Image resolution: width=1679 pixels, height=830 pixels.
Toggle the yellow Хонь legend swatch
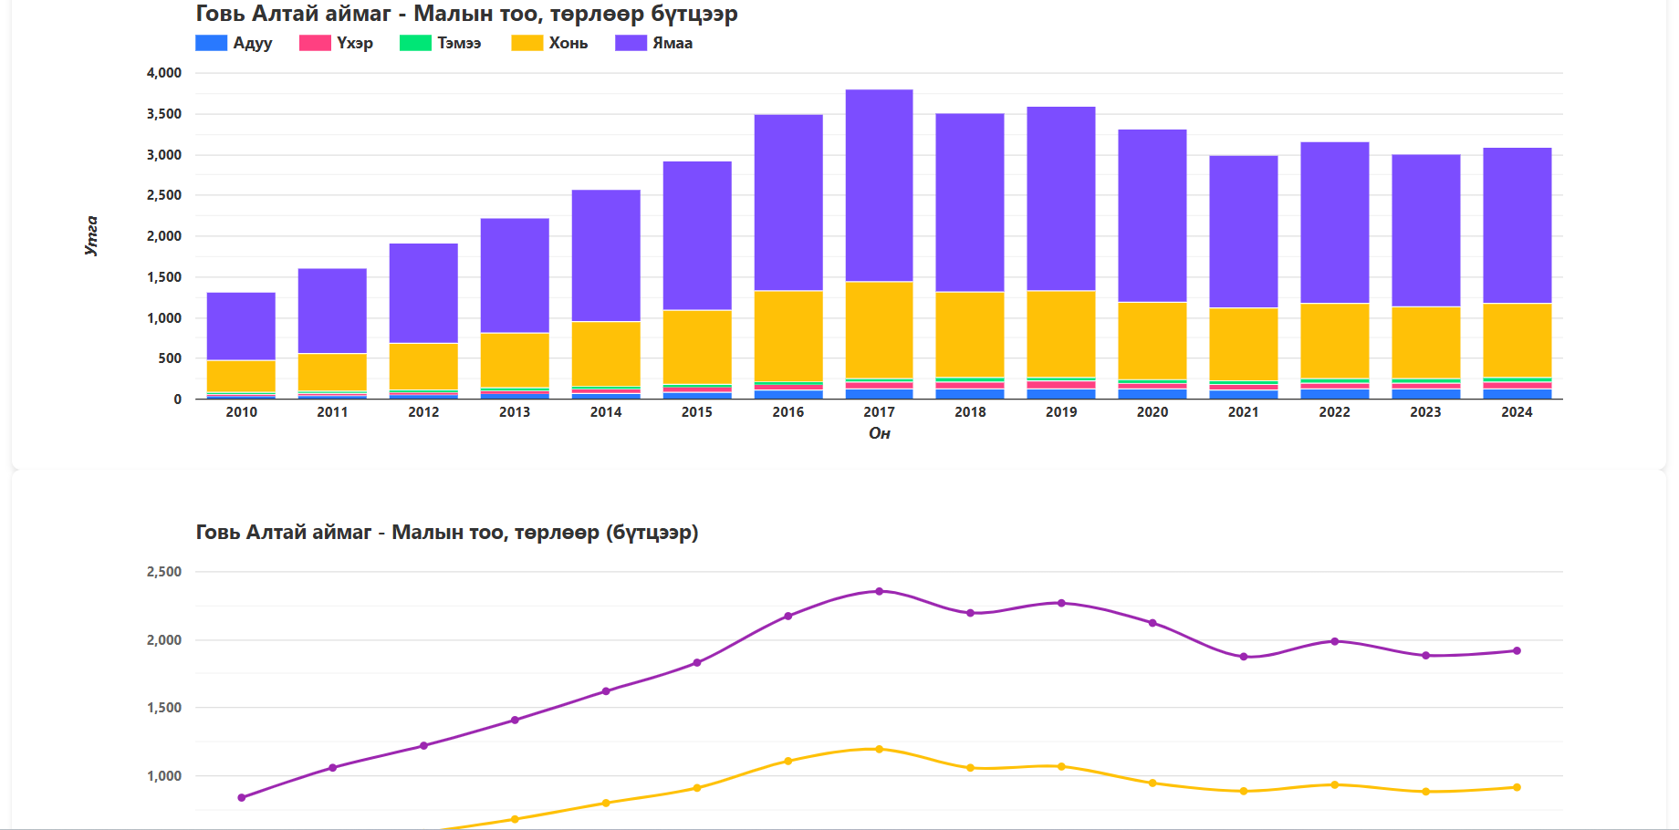click(x=527, y=43)
